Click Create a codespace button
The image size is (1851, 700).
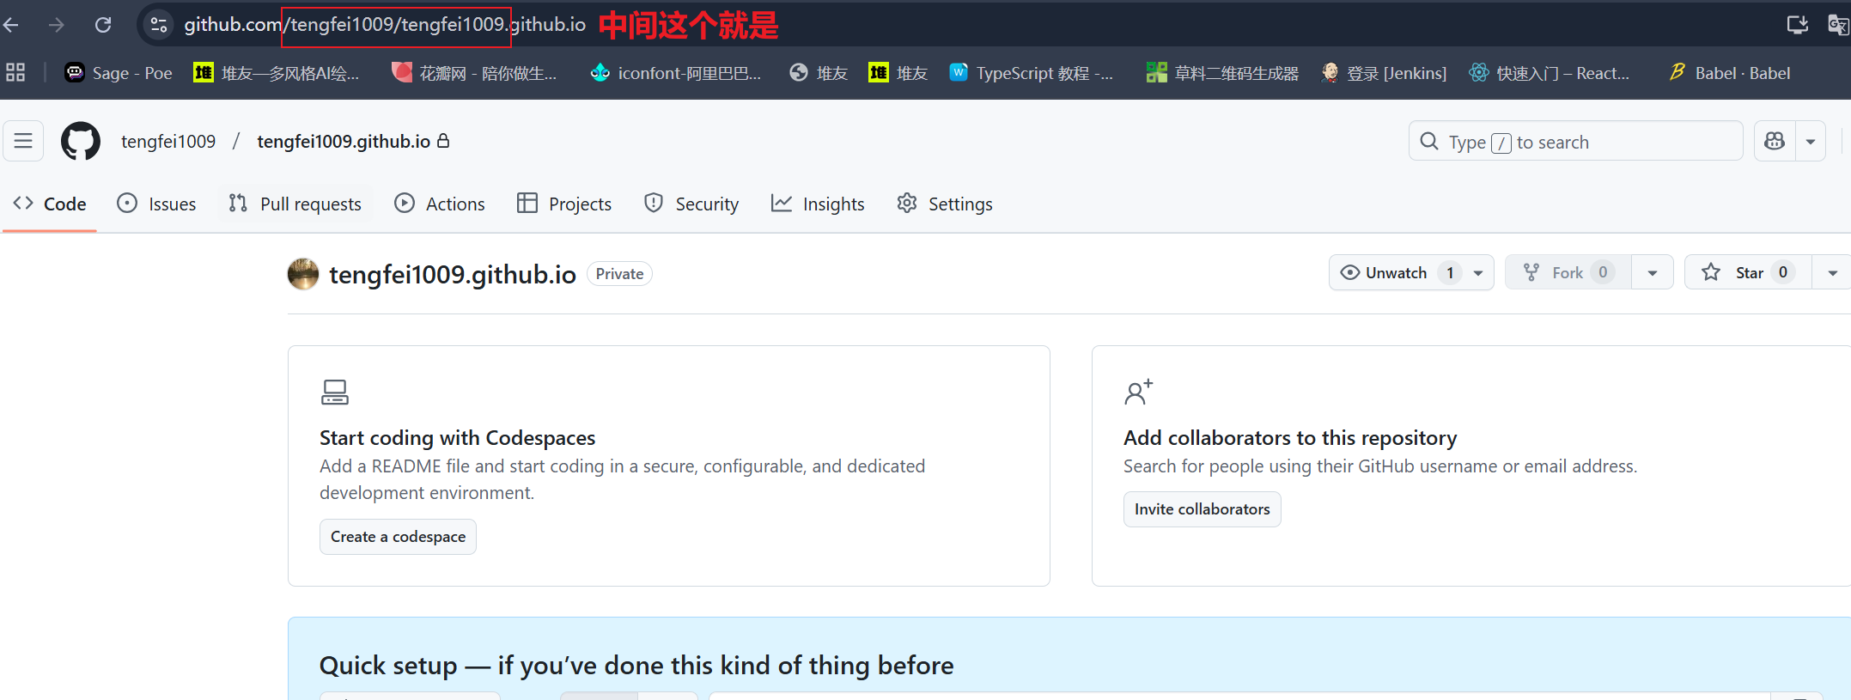pyautogui.click(x=398, y=537)
